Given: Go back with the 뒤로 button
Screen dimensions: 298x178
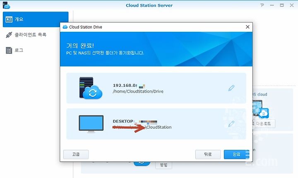Looking at the screenshot, I should [208, 154].
